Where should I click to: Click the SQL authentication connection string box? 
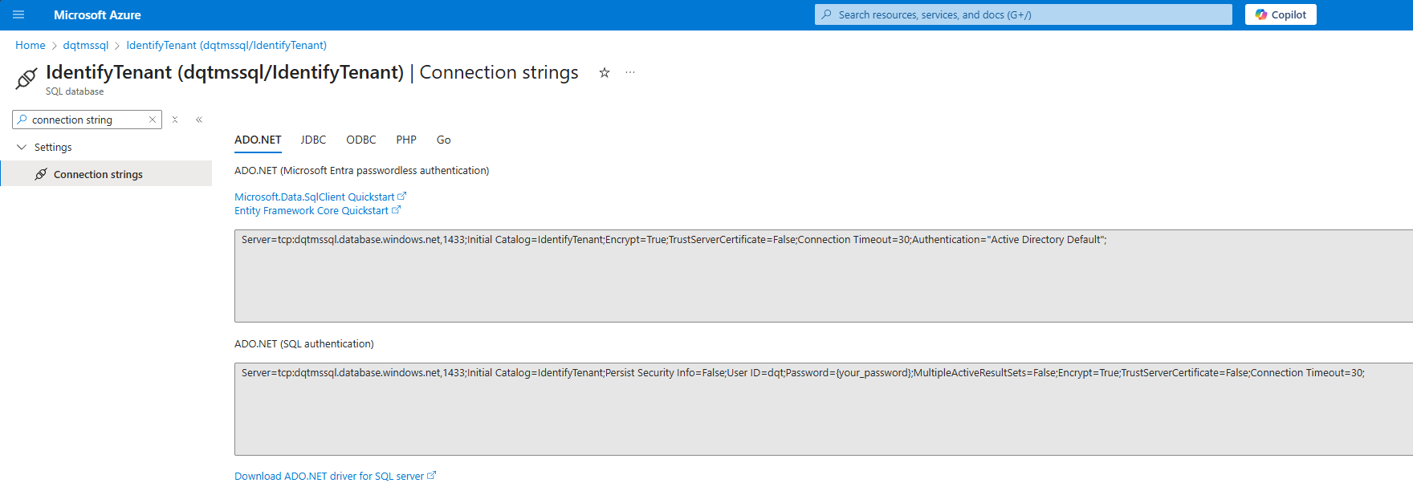[x=824, y=409]
